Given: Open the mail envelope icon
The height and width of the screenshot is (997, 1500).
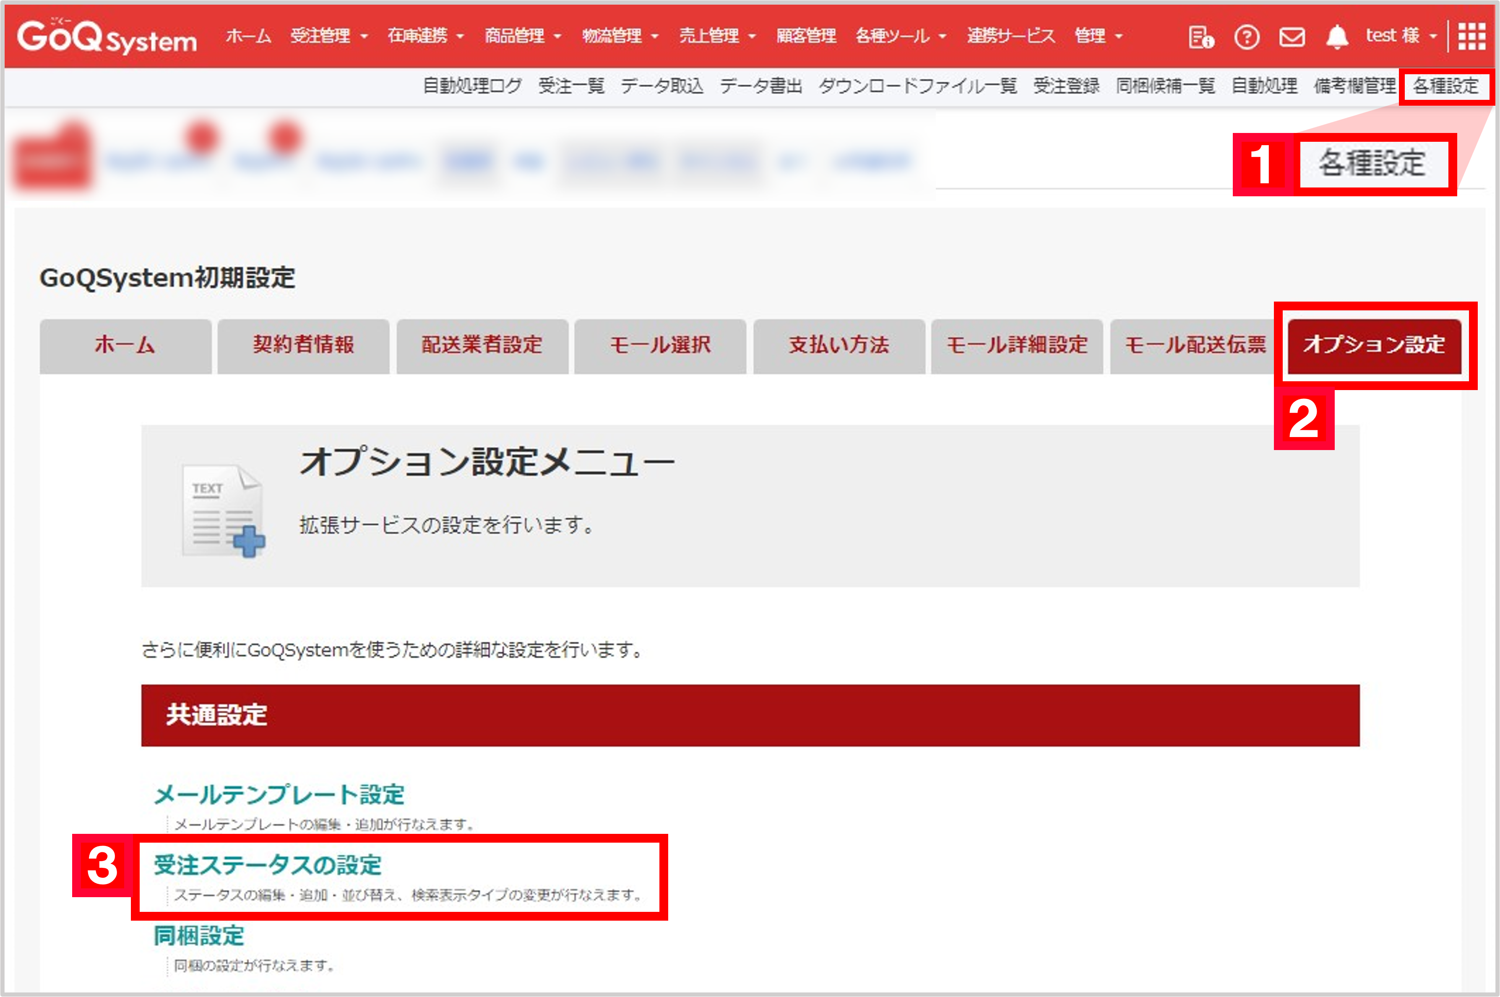Looking at the screenshot, I should coord(1292,37).
